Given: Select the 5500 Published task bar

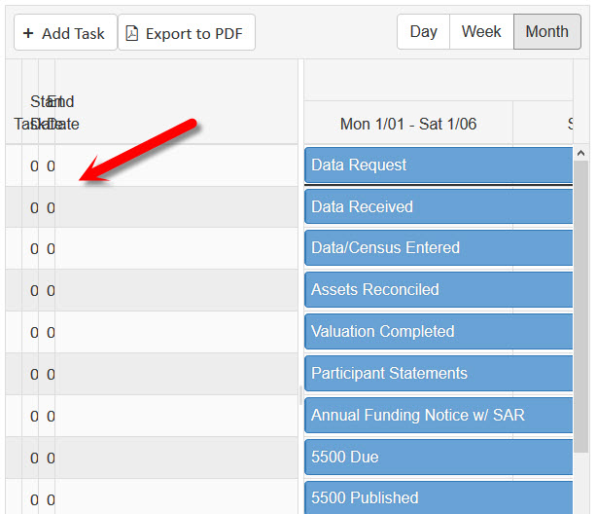Looking at the screenshot, I should [438, 497].
